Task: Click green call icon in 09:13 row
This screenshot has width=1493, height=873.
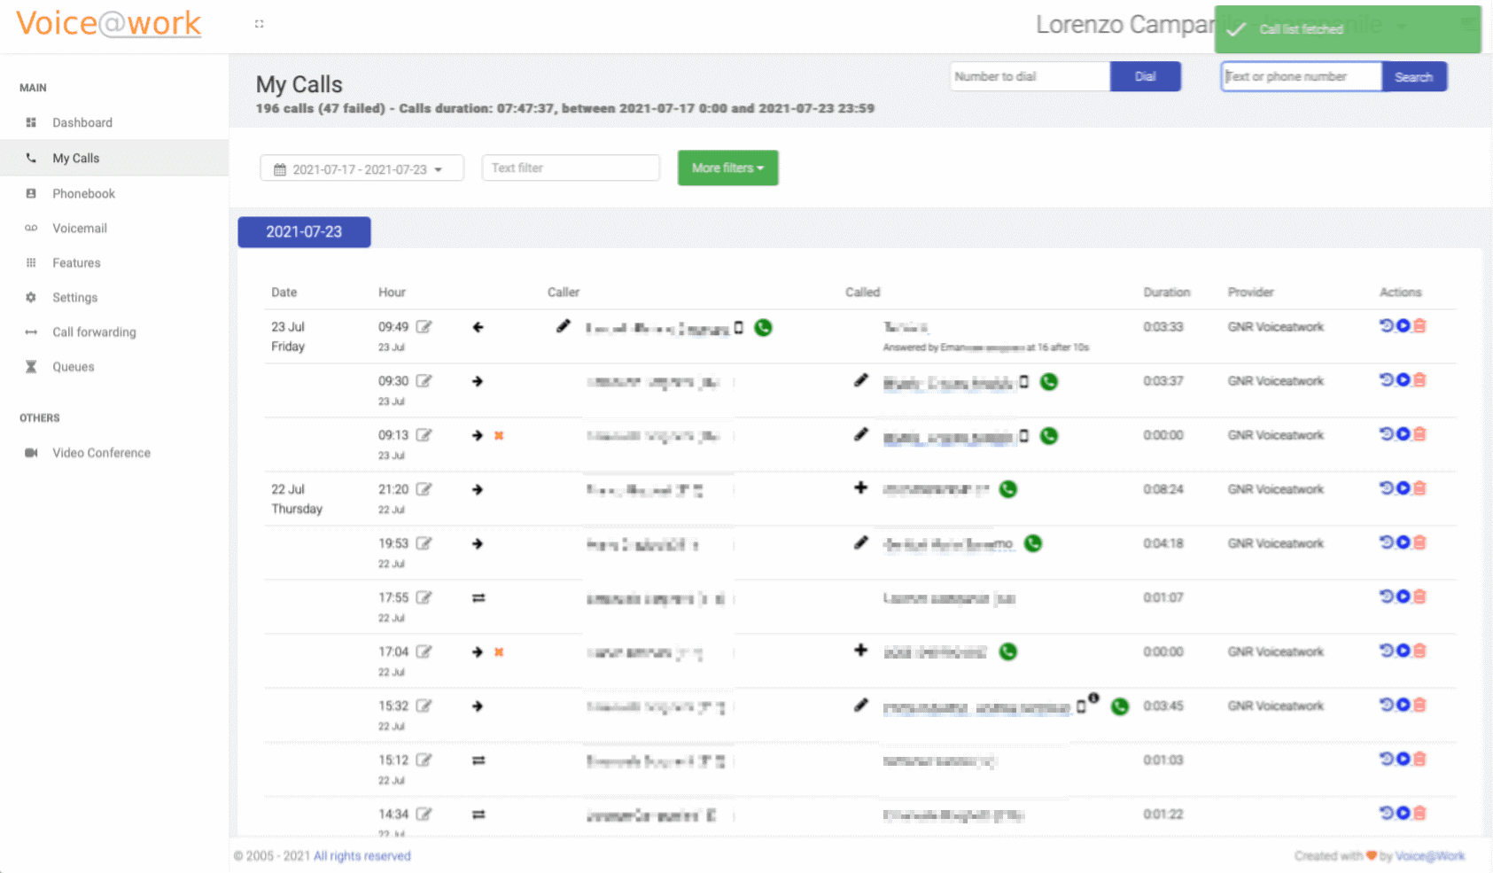Action: pos(1049,436)
